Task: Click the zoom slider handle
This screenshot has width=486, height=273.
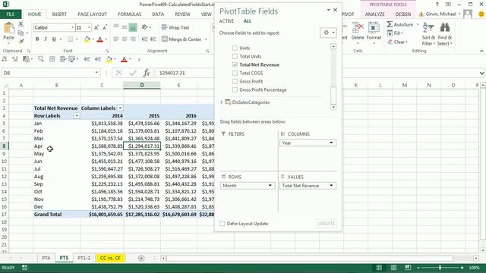Action: point(440,268)
